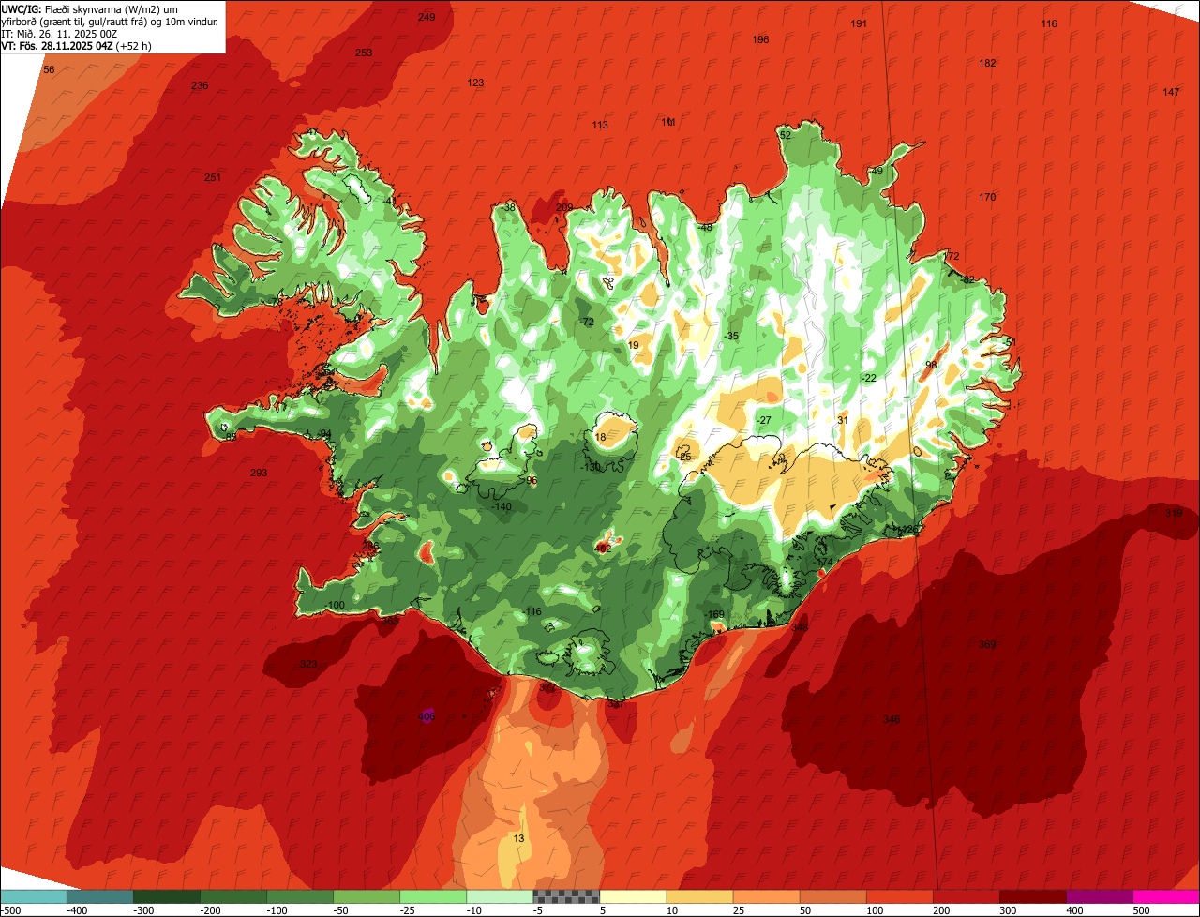Image resolution: width=1200 pixels, height=917 pixels.
Task: Select the map value -48
Action: [705, 228]
